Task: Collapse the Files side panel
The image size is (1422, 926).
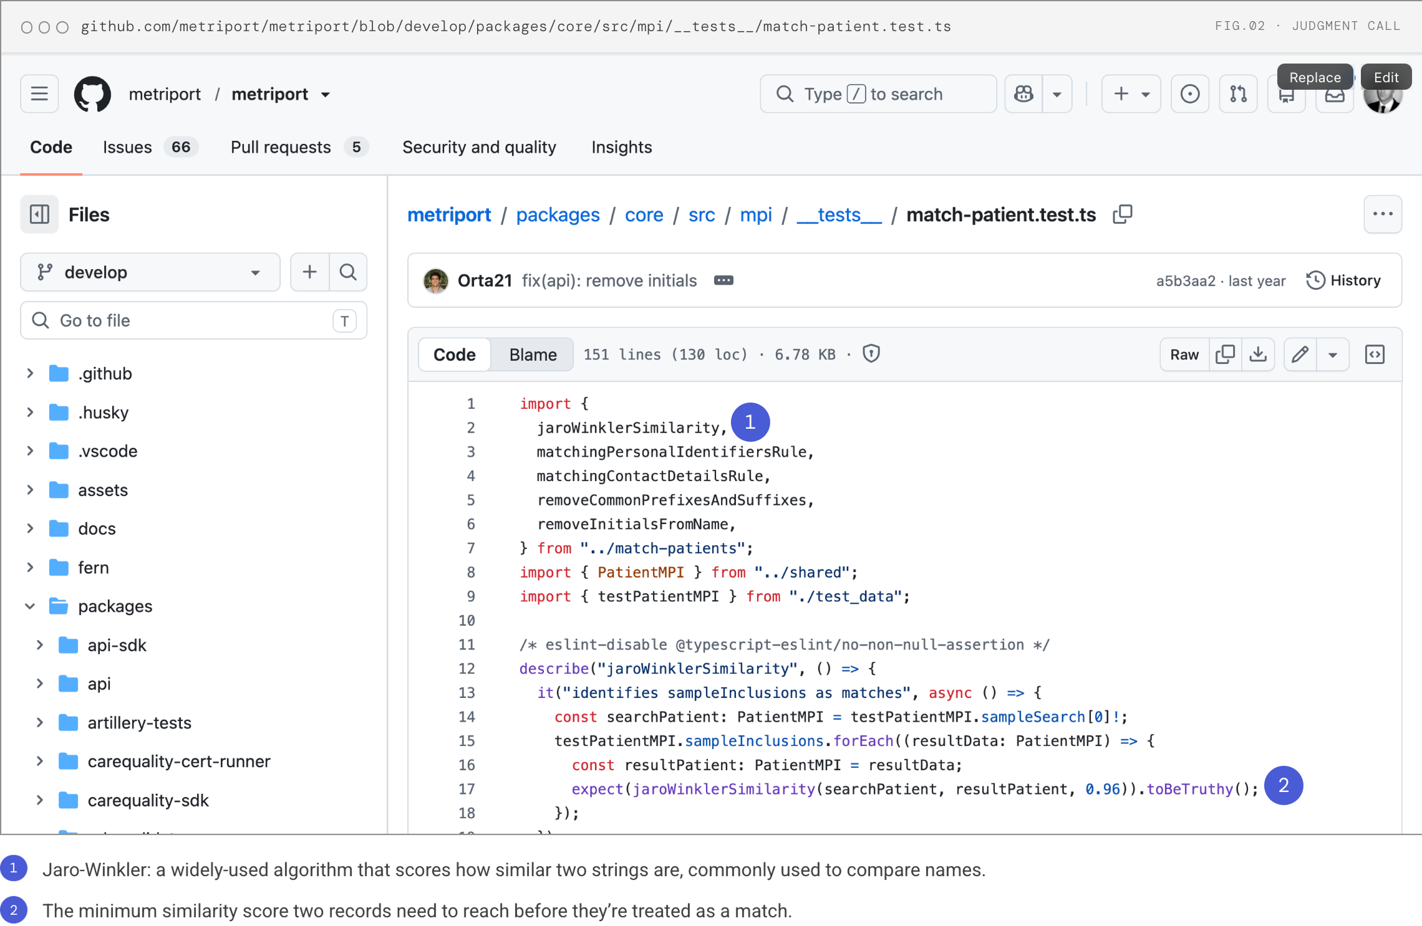Action: point(39,214)
